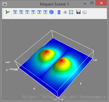Click the red peak of the right hump
Image resolution: width=109 pixels, height=102 pixels.
(62, 60)
